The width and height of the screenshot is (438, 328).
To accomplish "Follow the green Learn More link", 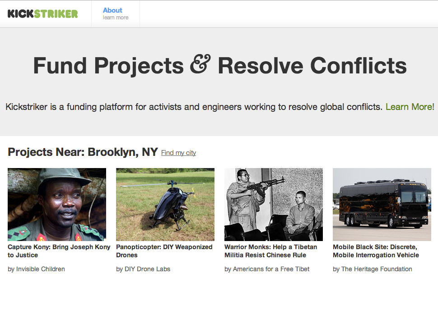I will pyautogui.click(x=409, y=107).
